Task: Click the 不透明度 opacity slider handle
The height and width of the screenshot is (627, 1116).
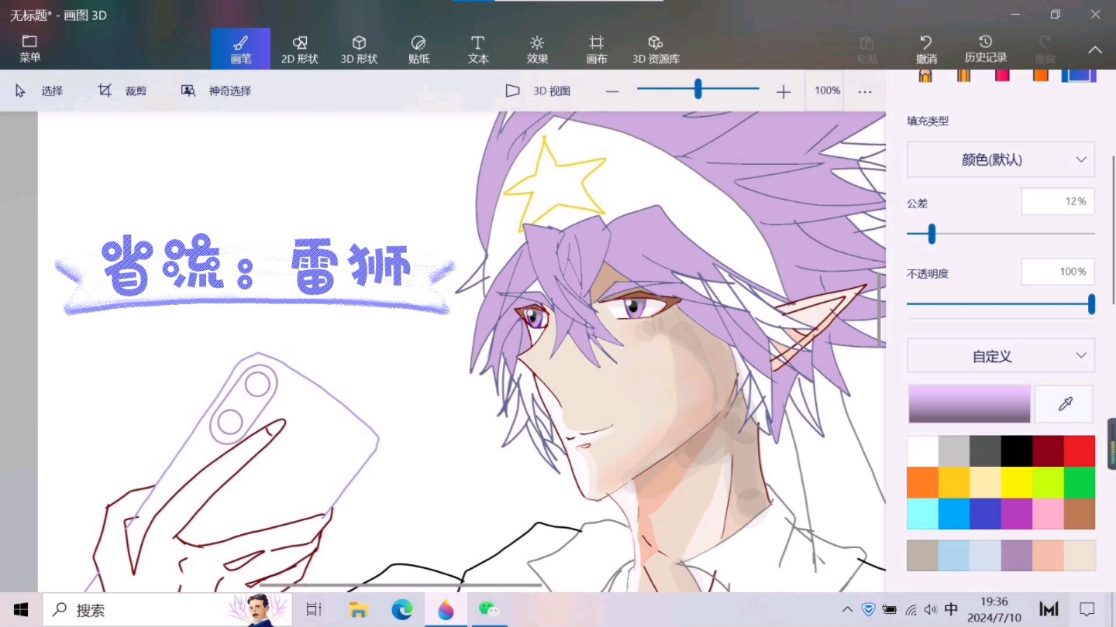Action: click(1091, 304)
